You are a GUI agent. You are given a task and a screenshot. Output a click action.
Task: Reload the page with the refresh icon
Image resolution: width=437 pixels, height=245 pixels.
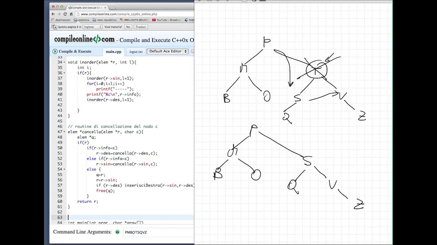click(65, 14)
